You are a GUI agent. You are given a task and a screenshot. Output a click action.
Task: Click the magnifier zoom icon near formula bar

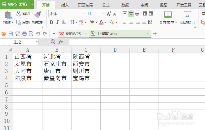pos(53,42)
